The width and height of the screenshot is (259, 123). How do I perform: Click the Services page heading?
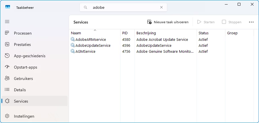coord(81,22)
